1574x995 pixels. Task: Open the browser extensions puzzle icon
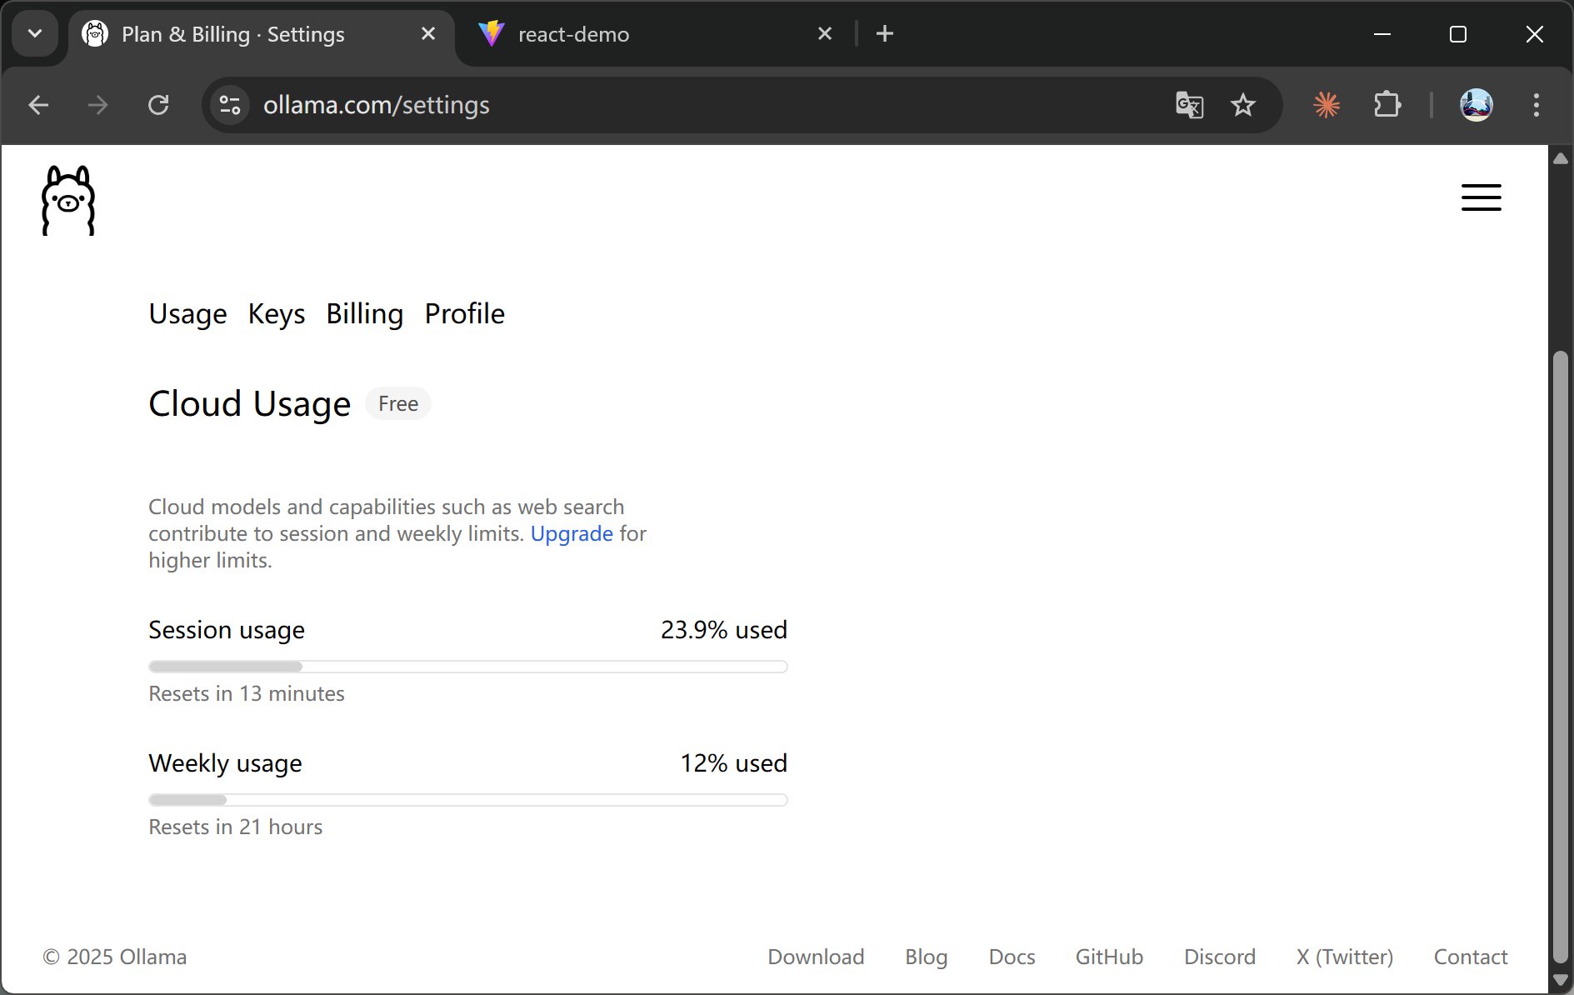(1387, 105)
